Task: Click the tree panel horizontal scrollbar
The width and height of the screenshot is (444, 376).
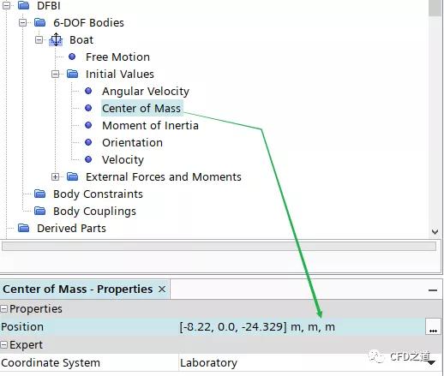Action: (219, 247)
